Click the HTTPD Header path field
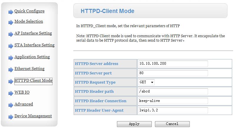 click(x=173, y=91)
